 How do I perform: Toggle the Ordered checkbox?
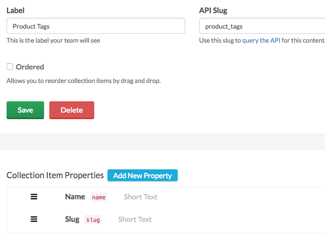tap(10, 67)
